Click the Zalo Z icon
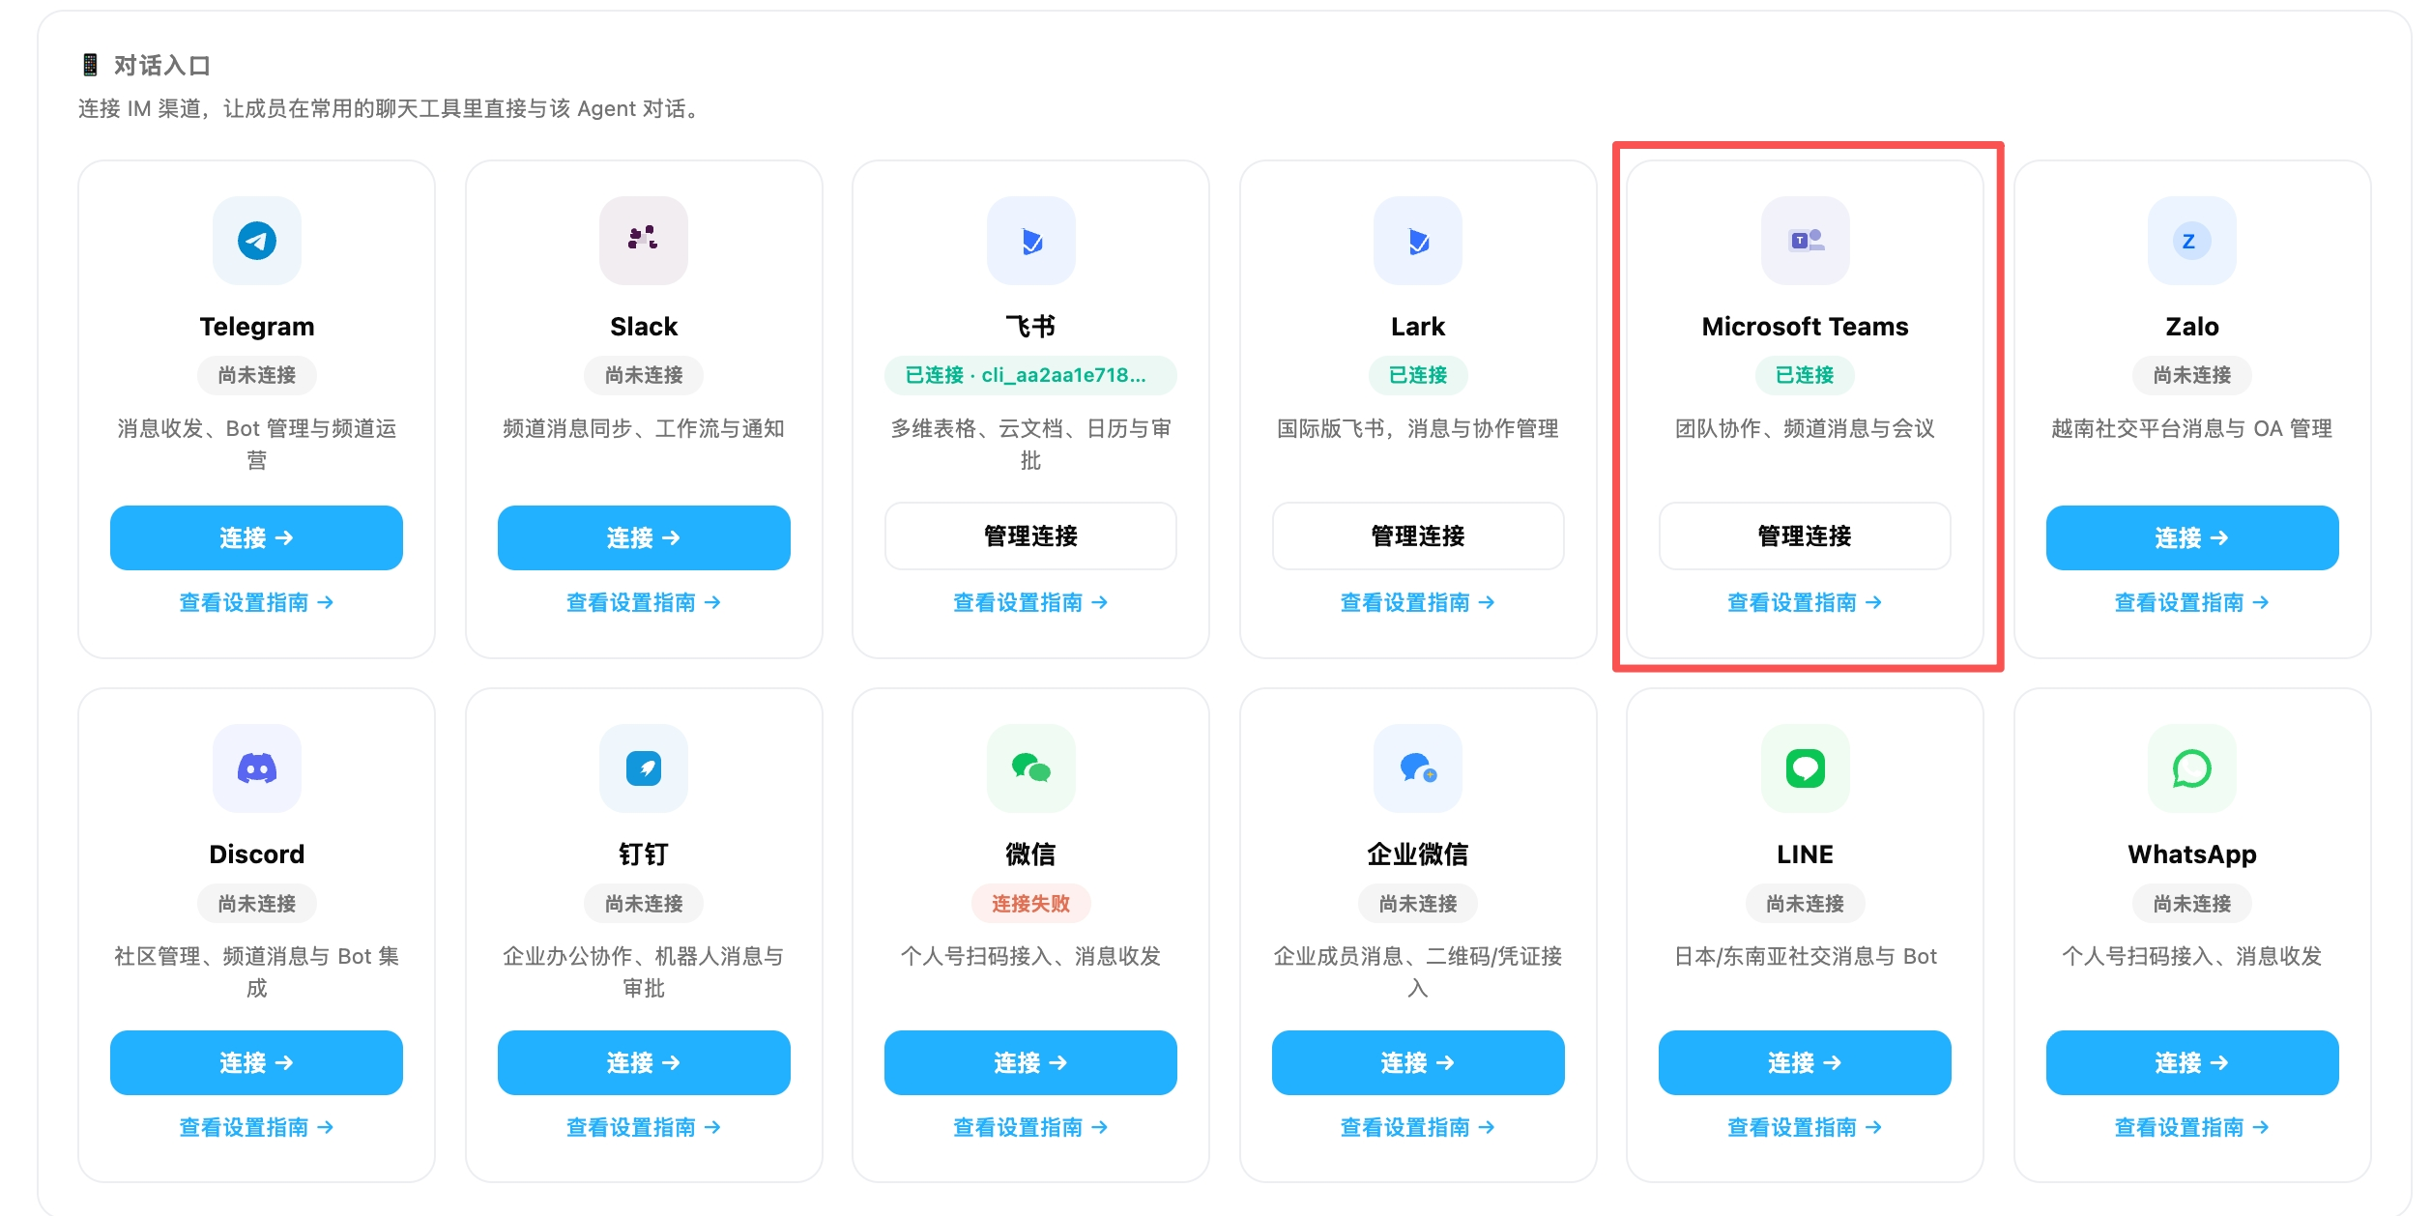Screen dimensions: 2432x1216 pos(2192,241)
